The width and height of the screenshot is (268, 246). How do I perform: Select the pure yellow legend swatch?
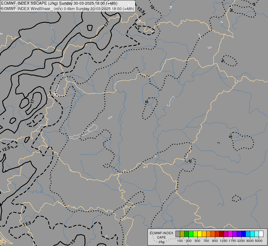click(x=200, y=234)
